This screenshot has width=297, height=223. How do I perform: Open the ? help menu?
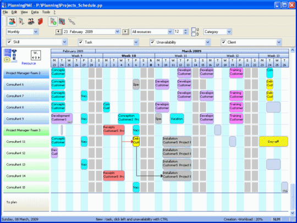pos(54,12)
